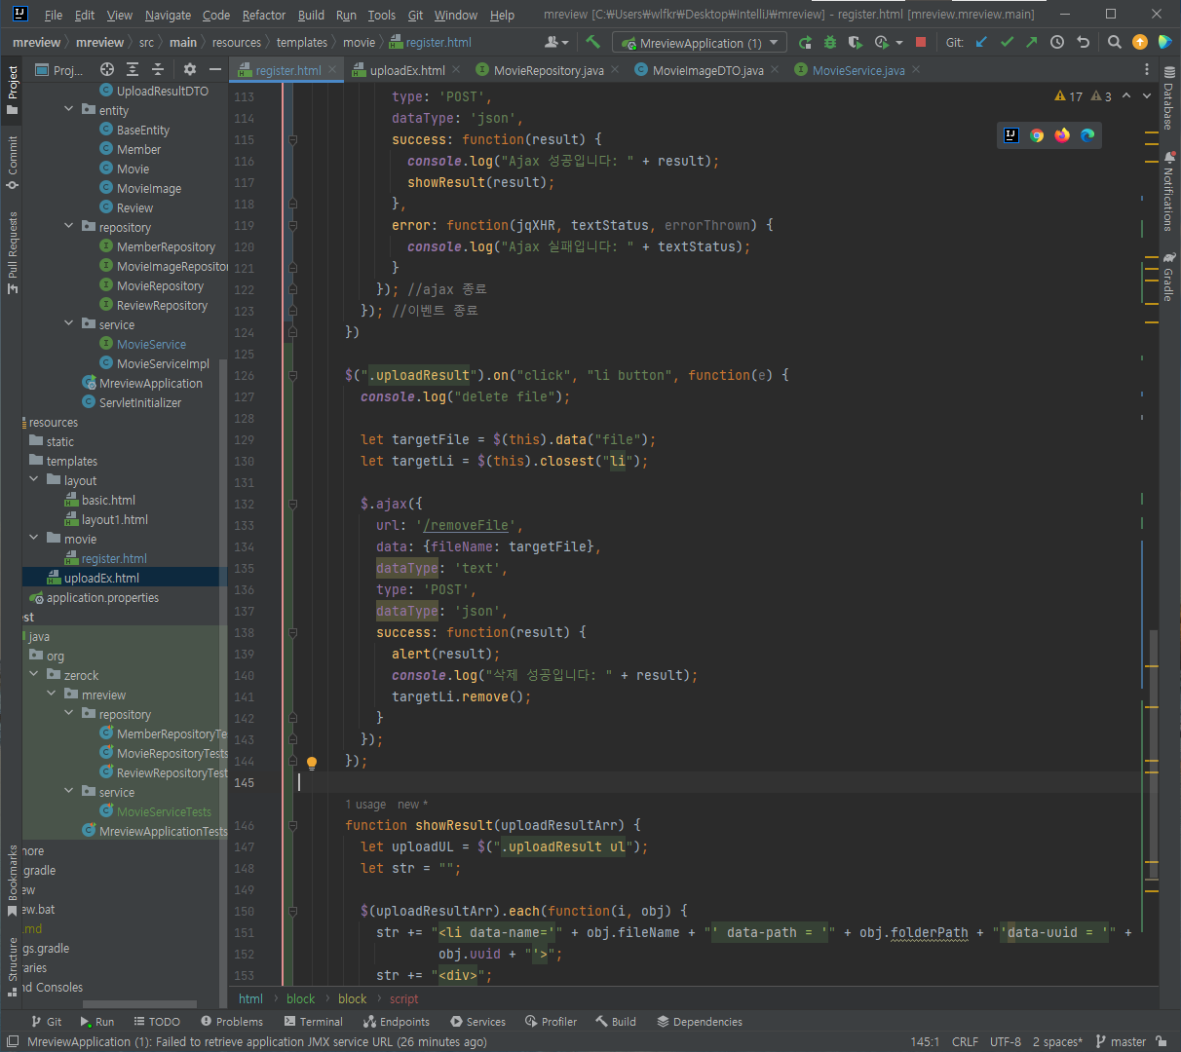This screenshot has width=1181, height=1052.
Task: Open the editor tabs more-options menu
Action: (1147, 70)
